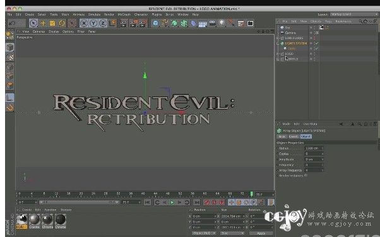
Task: Click the Array generator toolbar icon
Action: tap(184, 23)
